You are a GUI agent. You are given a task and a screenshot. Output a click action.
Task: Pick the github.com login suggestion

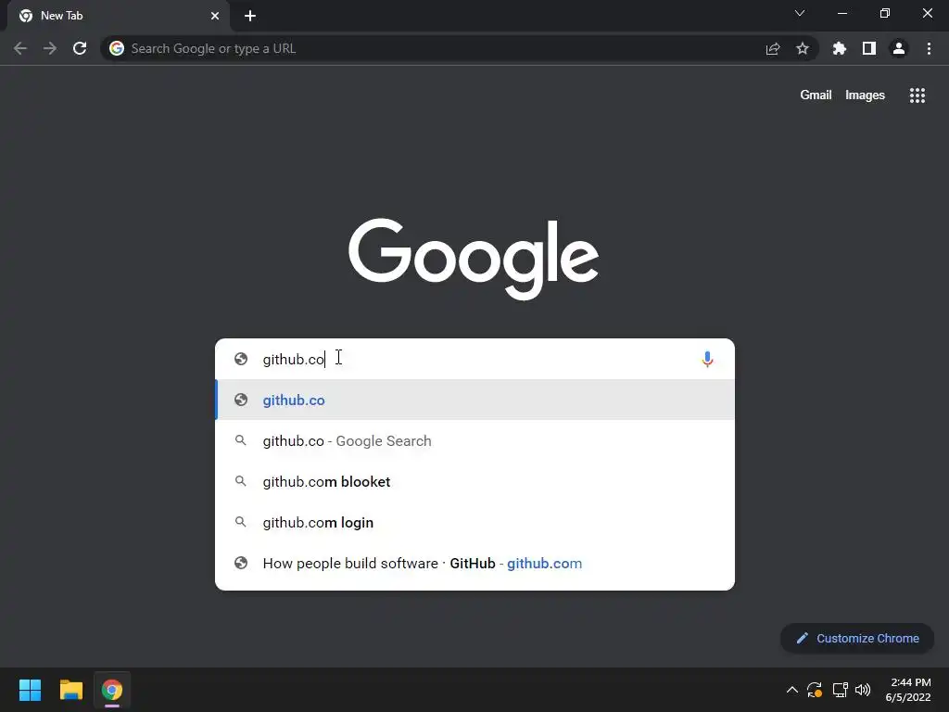(x=475, y=523)
